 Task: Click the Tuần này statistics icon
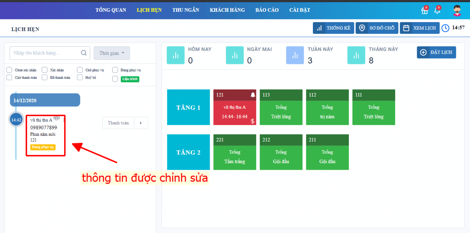point(295,55)
